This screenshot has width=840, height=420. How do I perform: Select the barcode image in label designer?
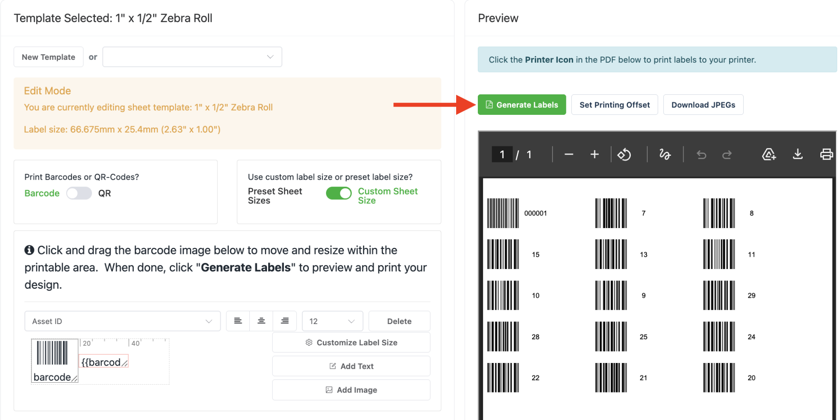click(x=55, y=361)
